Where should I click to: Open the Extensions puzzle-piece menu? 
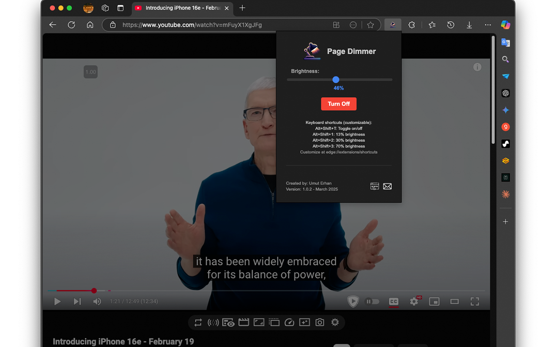point(412,25)
